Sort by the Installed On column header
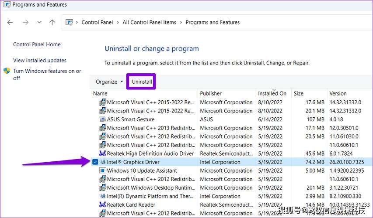The width and height of the screenshot is (373, 218). tap(272, 93)
